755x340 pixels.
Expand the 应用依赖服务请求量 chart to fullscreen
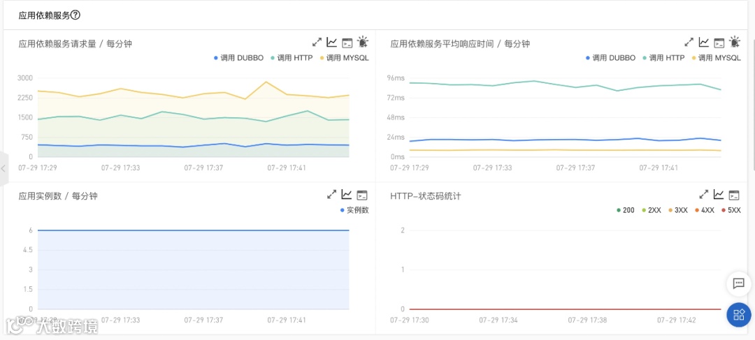(317, 43)
